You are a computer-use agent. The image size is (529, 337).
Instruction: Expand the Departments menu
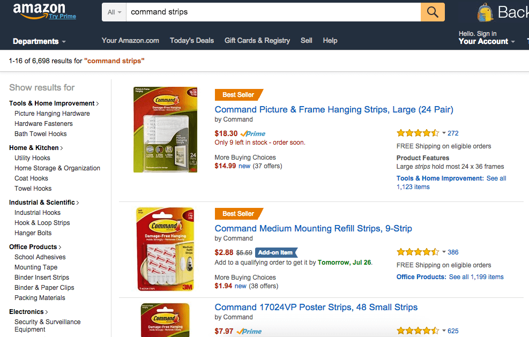(39, 41)
